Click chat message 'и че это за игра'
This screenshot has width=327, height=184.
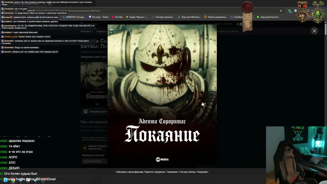21,152
